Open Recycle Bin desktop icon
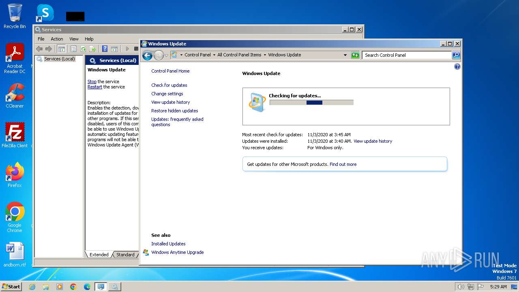 click(x=15, y=16)
